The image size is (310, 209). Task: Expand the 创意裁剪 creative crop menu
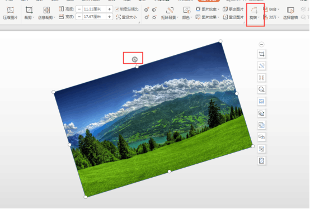tap(46, 13)
